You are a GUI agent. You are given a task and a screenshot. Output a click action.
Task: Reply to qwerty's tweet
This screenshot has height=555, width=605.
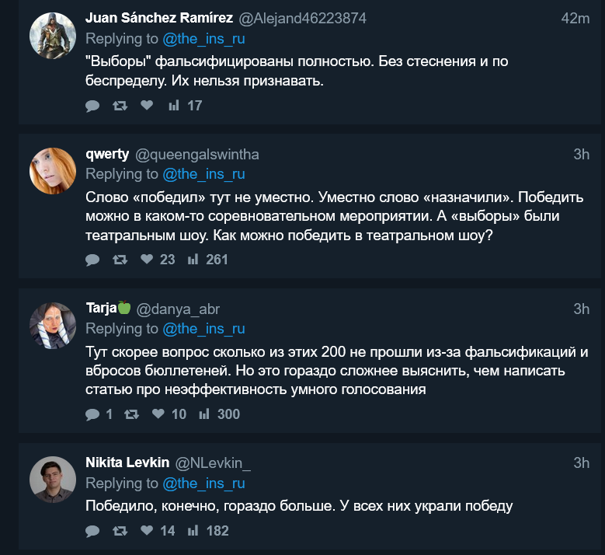(92, 260)
